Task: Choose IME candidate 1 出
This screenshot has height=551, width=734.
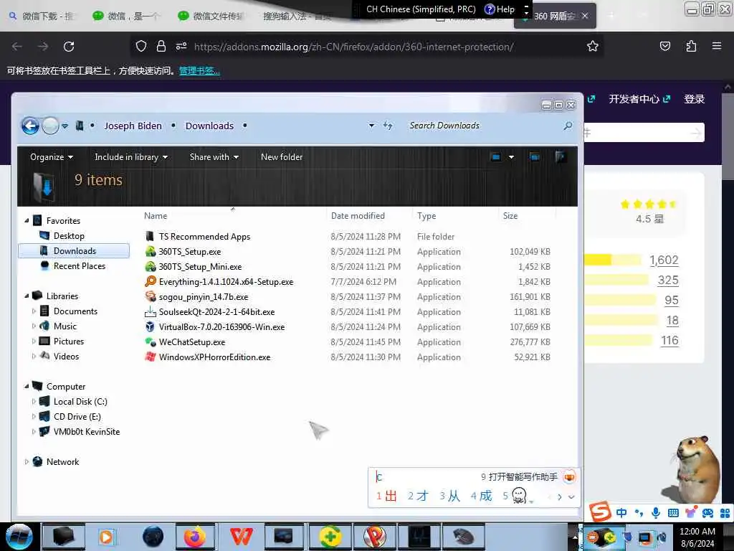Action: point(386,496)
